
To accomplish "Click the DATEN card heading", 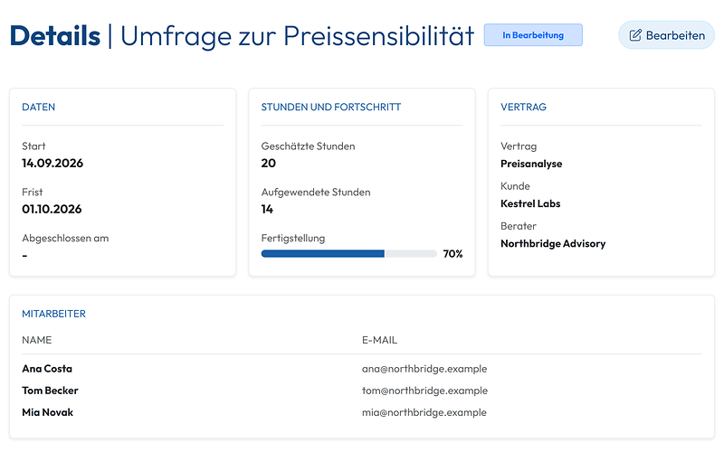I will click(38, 107).
